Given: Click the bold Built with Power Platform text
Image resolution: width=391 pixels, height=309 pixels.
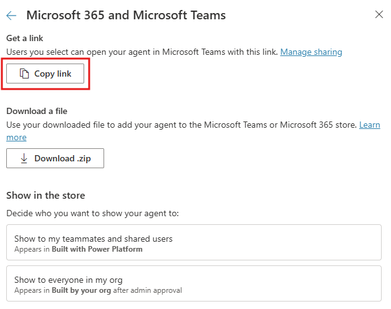Looking at the screenshot, I should pyautogui.click(x=97, y=249).
